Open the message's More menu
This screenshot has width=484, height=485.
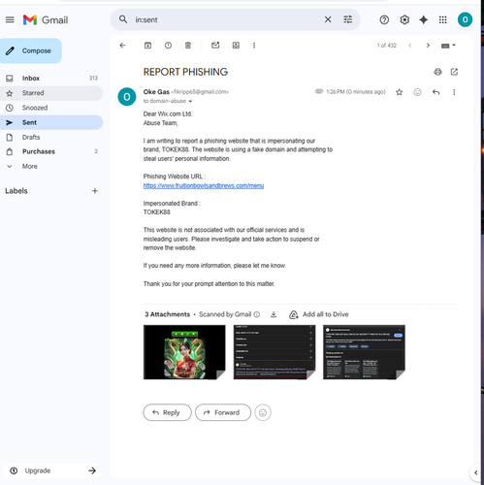pyautogui.click(x=454, y=92)
